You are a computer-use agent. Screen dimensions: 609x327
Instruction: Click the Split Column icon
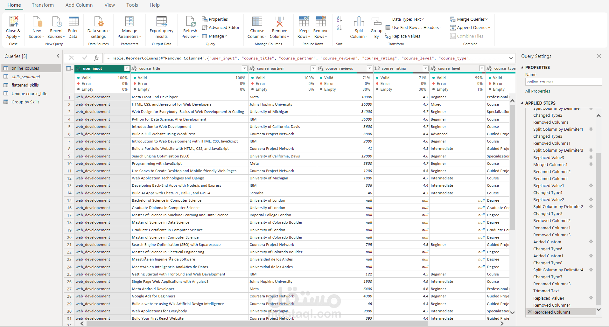pyautogui.click(x=359, y=21)
